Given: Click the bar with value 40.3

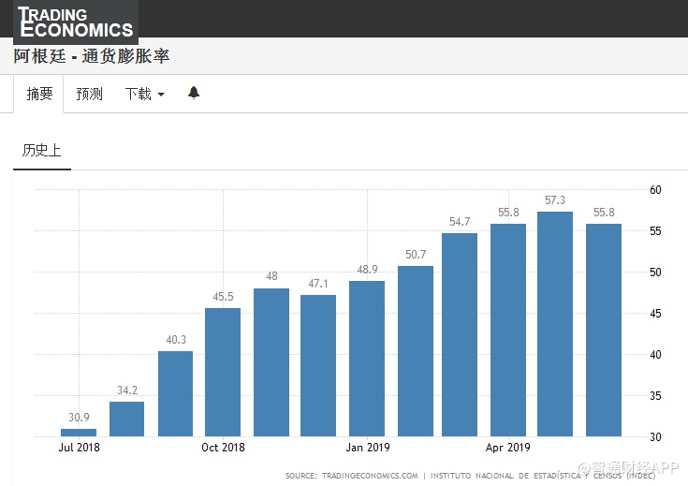Looking at the screenshot, I should tap(175, 393).
